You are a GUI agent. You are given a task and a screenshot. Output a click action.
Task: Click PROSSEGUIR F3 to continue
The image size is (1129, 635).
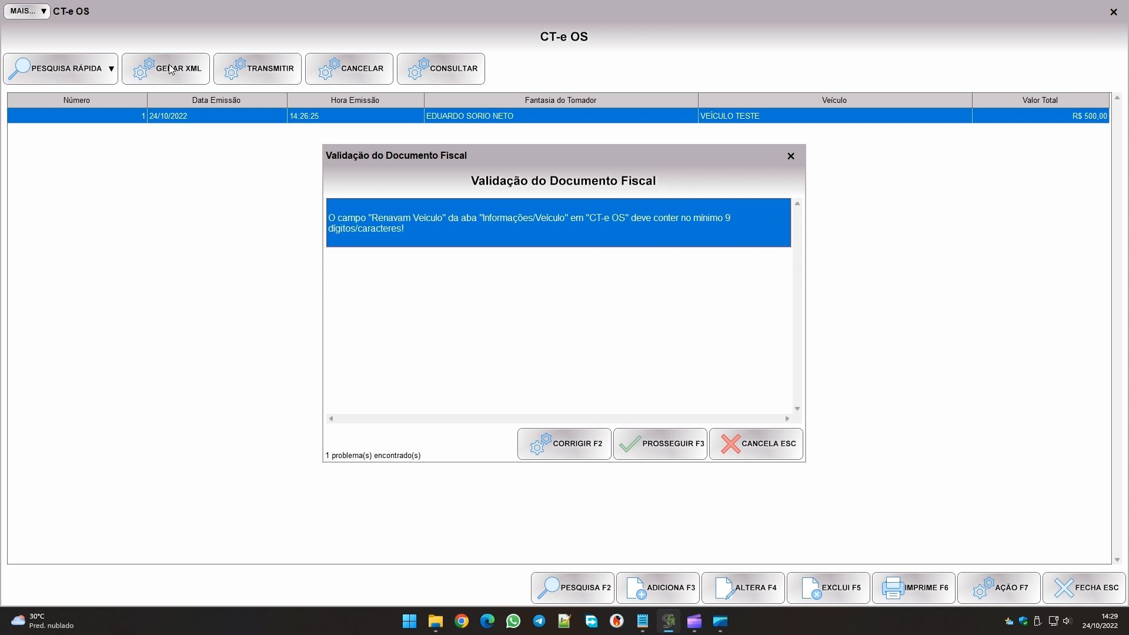point(660,444)
